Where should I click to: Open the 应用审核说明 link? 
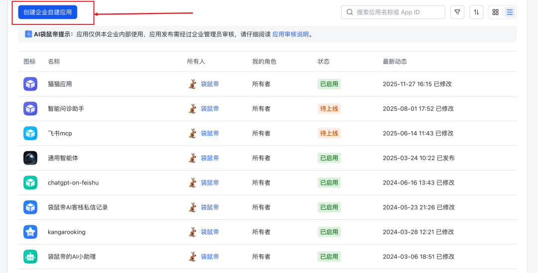click(290, 34)
